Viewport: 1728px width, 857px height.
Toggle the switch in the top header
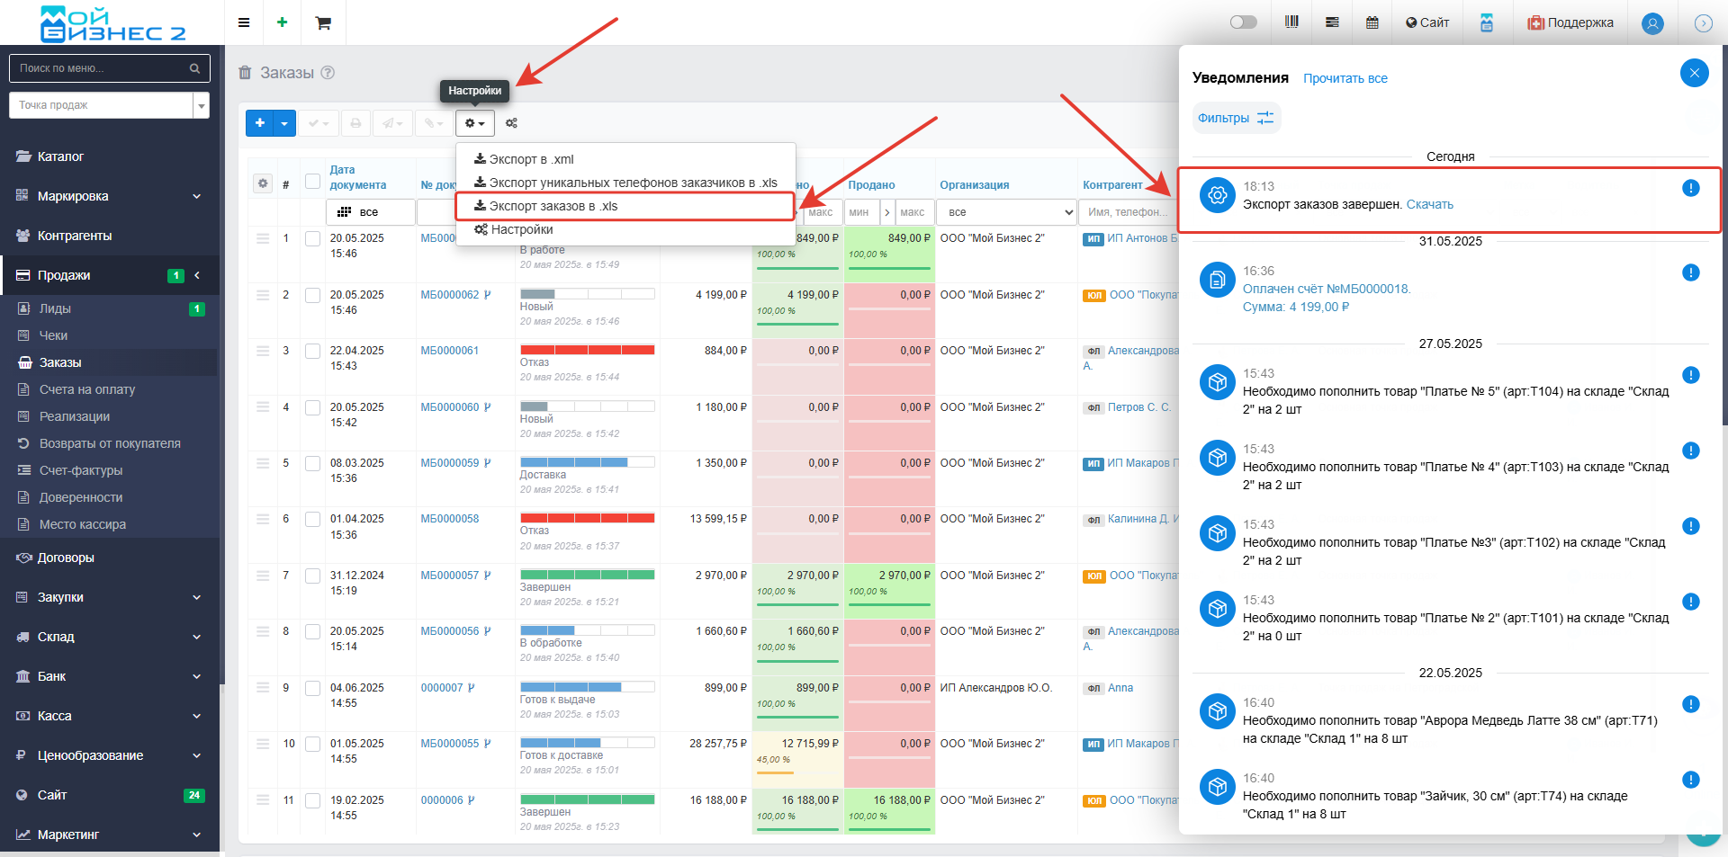1243,22
